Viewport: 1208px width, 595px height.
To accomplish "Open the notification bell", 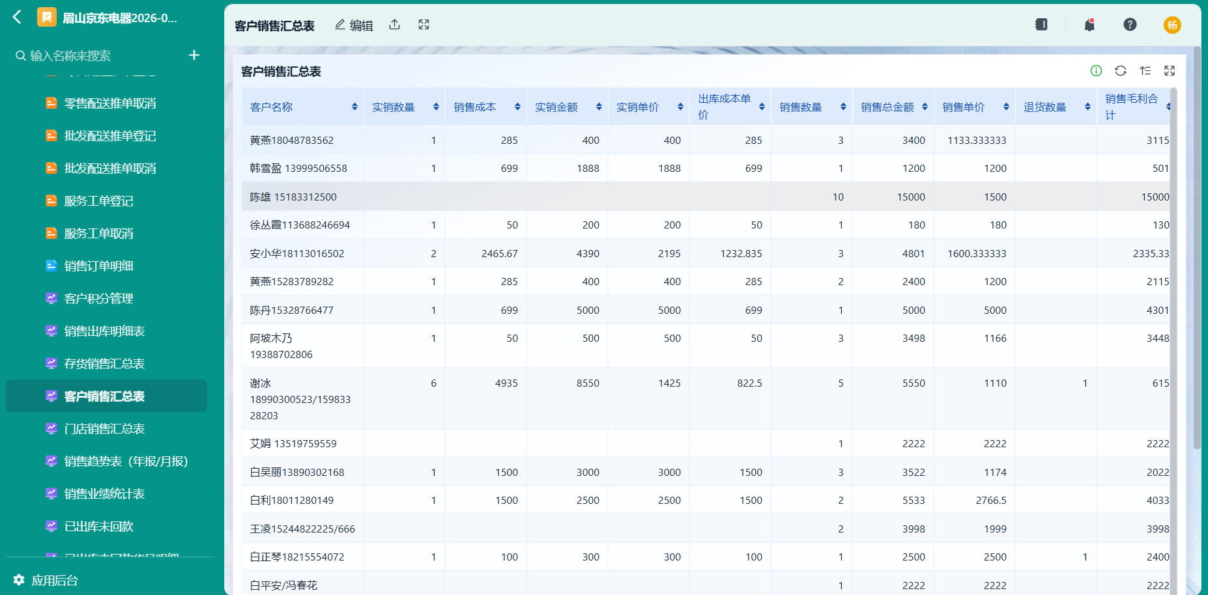I will 1089,25.
